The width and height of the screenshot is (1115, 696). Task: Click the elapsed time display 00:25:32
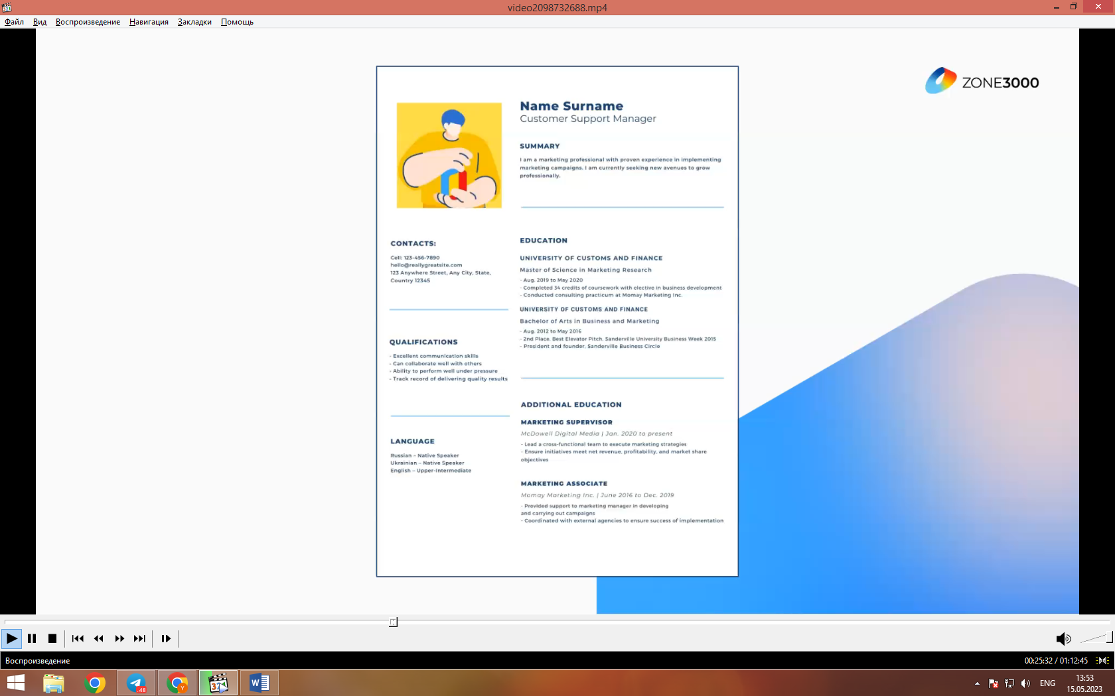click(x=1038, y=661)
